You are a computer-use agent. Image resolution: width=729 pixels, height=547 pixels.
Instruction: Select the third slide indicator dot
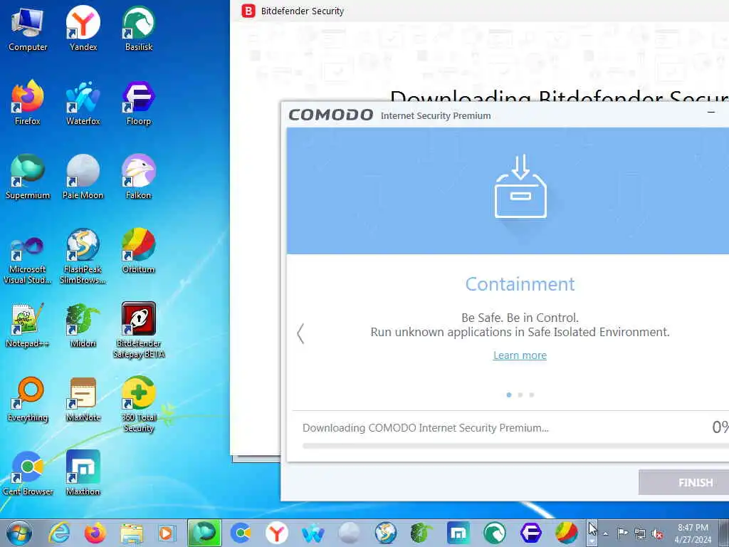531,395
